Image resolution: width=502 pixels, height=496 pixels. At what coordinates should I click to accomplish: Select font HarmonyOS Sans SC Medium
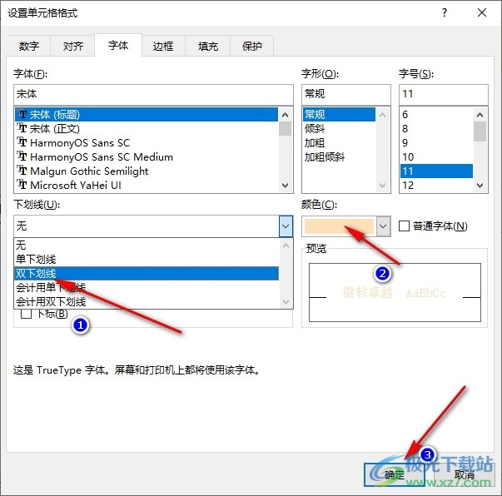click(147, 156)
